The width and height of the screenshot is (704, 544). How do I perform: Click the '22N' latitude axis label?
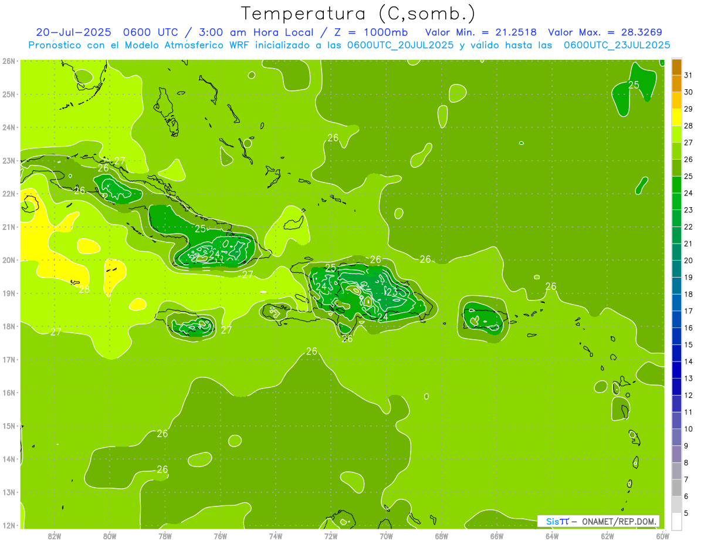click(8, 194)
